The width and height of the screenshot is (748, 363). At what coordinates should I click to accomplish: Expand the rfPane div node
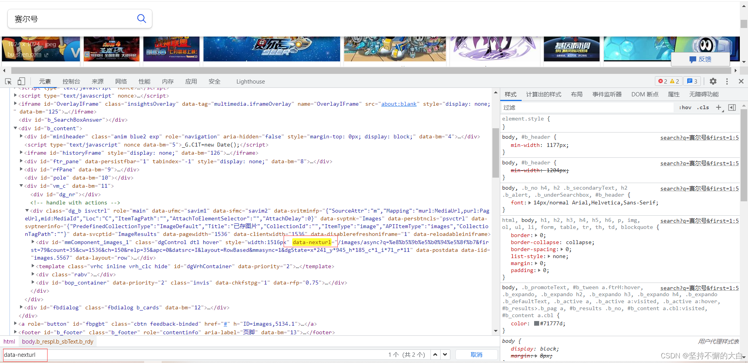pyautogui.click(x=21, y=169)
